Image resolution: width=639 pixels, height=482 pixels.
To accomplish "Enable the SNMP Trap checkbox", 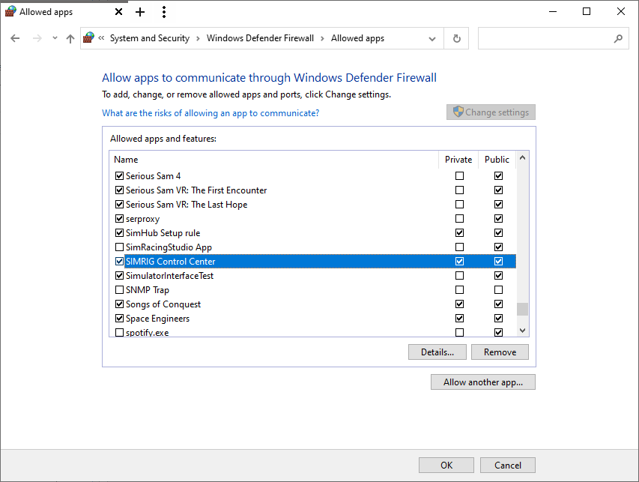I will pos(119,290).
